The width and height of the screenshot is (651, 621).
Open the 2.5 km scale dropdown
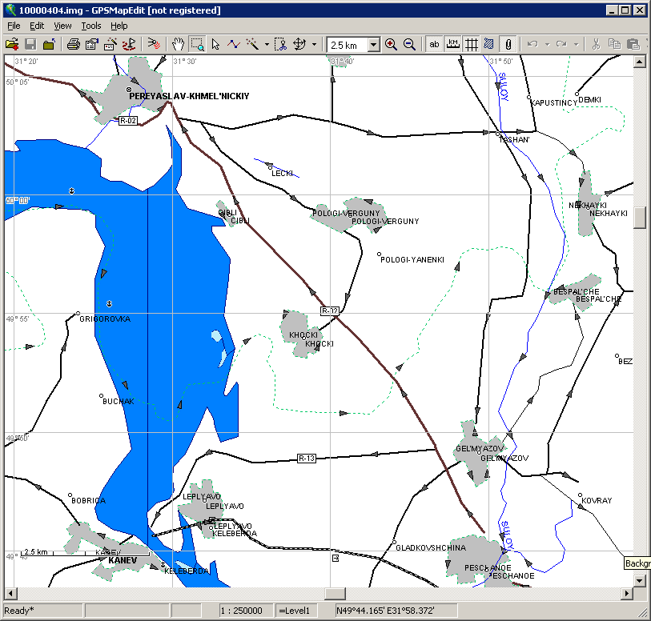tap(374, 45)
